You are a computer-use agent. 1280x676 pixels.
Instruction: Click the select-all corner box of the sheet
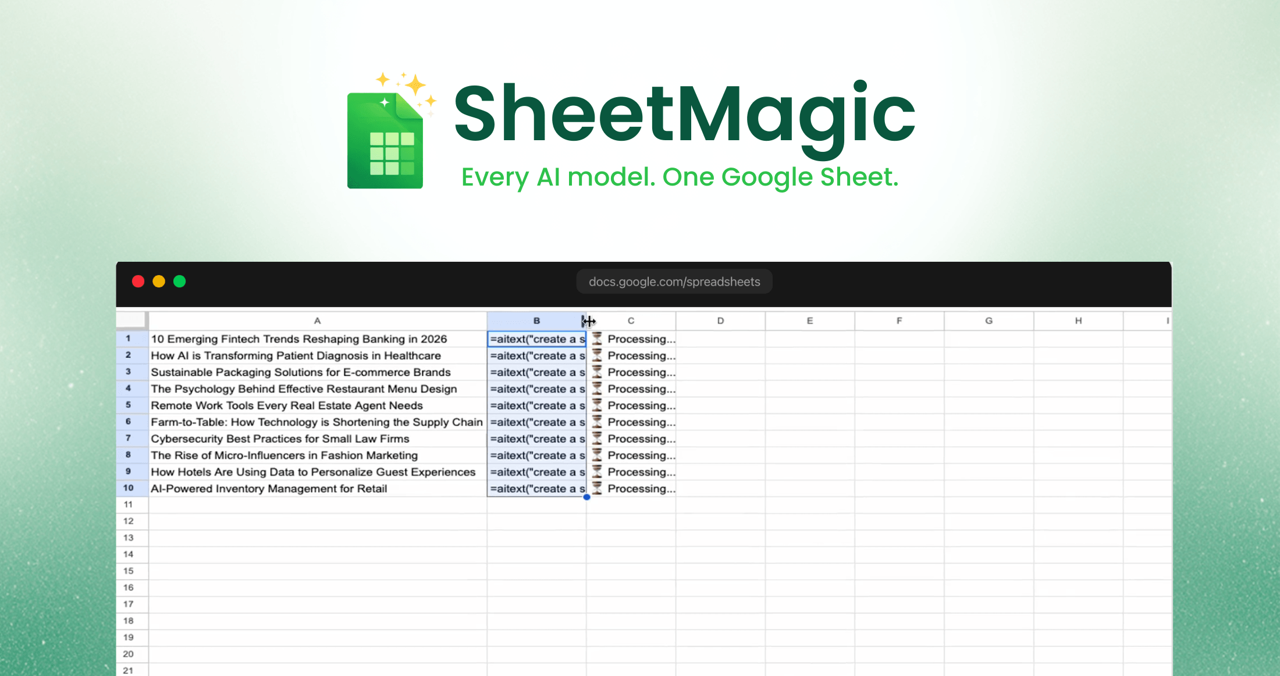tap(131, 321)
